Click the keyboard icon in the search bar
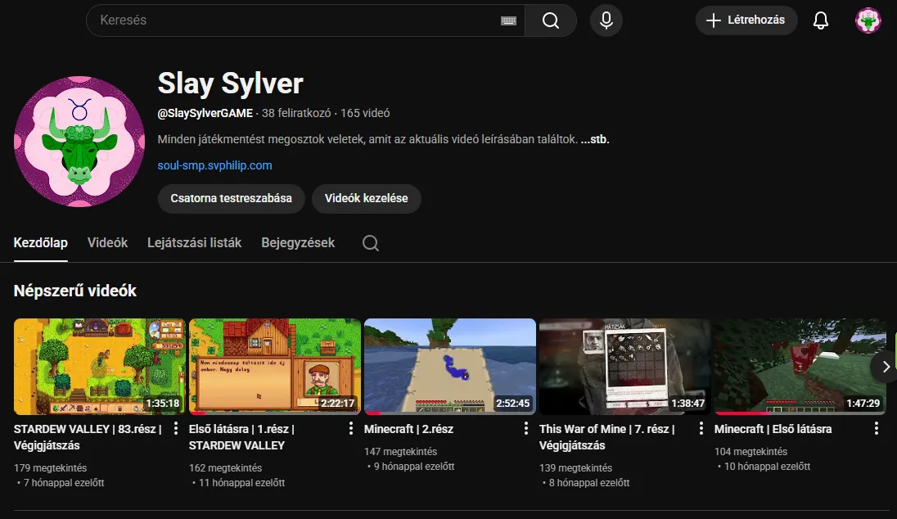897x519 pixels. coord(508,20)
